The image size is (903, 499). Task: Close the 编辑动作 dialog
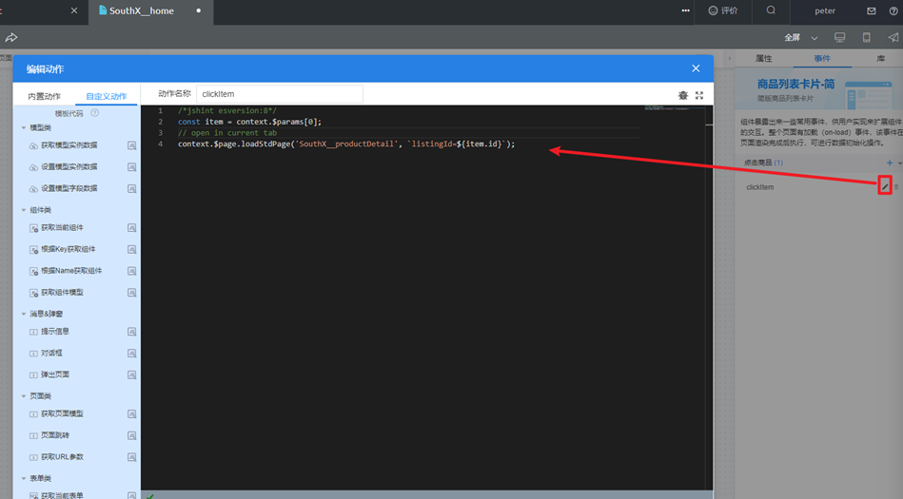point(696,68)
